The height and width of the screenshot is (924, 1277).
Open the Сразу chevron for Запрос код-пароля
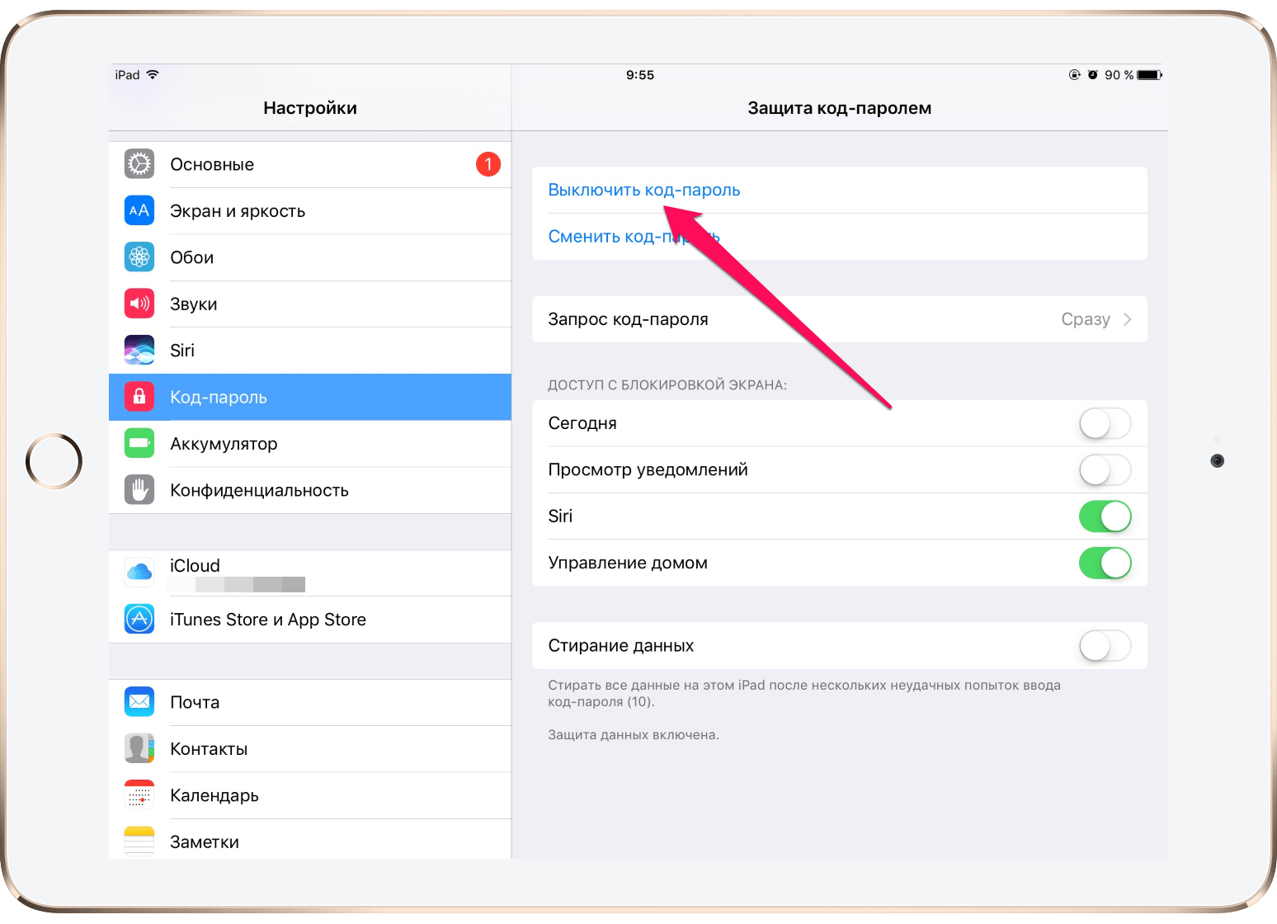tap(1128, 319)
